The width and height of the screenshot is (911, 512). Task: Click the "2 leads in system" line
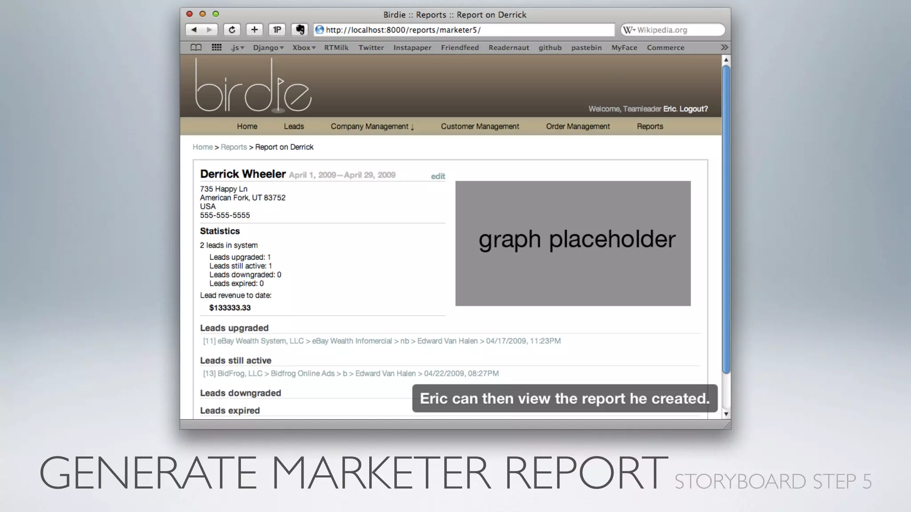[x=229, y=245]
